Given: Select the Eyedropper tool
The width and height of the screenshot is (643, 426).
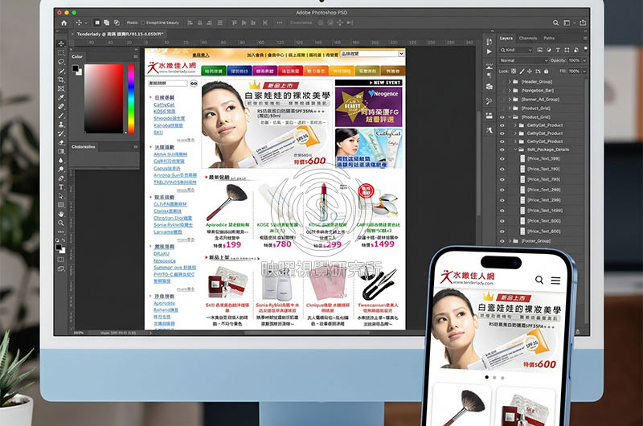Looking at the screenshot, I should click(x=61, y=97).
